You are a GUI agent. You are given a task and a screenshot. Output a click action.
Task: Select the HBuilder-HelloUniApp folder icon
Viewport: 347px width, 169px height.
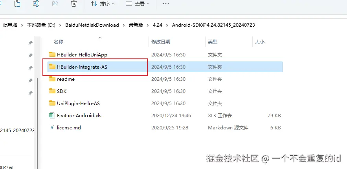52,55
